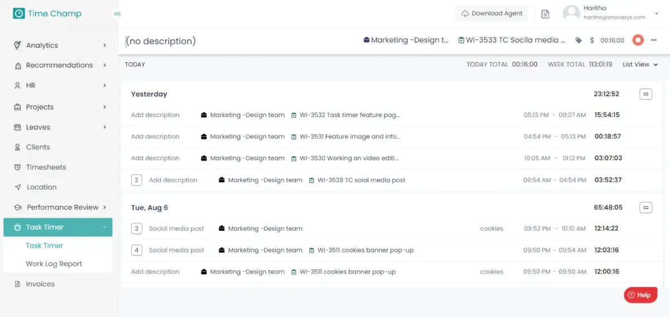This screenshot has width=670, height=317.
Task: Expand grouped entries badge 2
Action: [137, 180]
